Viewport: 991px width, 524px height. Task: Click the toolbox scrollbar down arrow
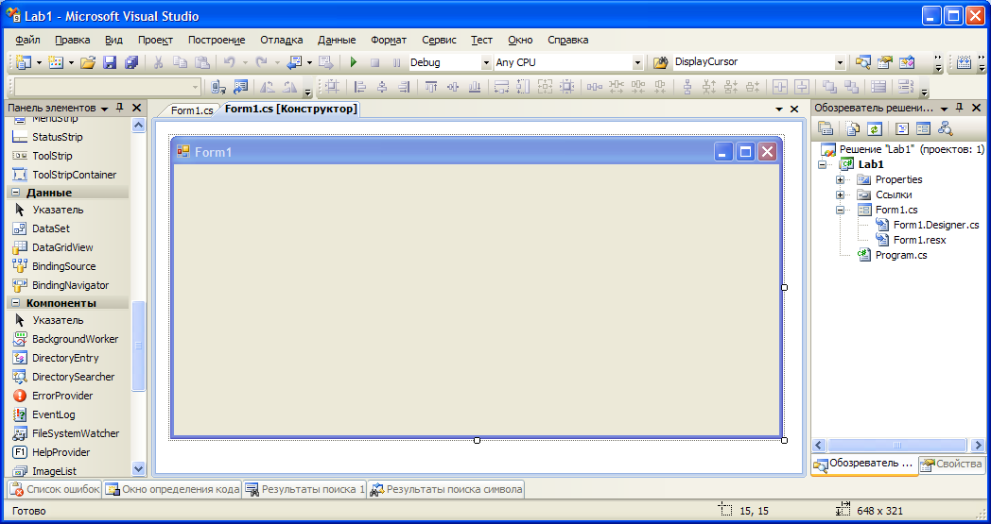point(138,468)
